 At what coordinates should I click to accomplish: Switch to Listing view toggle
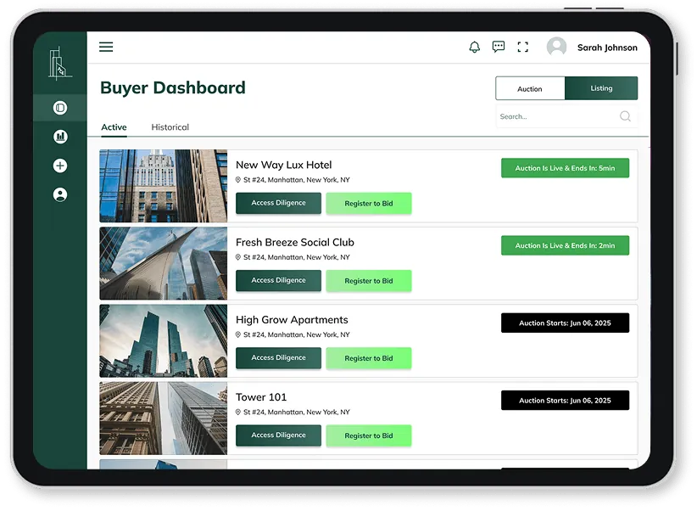point(601,88)
